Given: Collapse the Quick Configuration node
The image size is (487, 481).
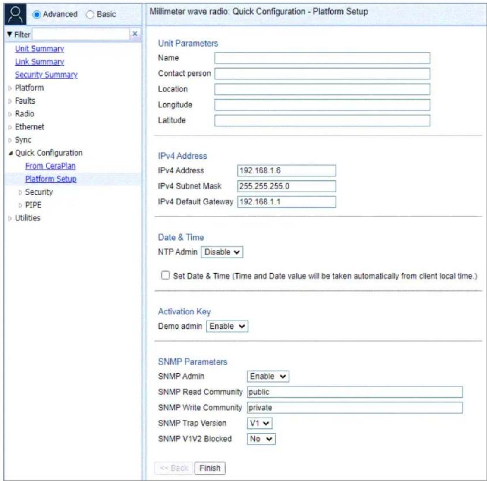Looking at the screenshot, I should [x=10, y=153].
